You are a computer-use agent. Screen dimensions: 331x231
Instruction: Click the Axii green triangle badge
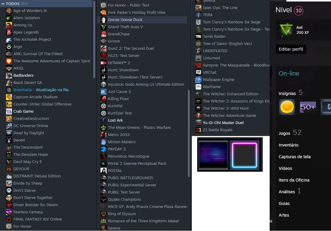pyautogui.click(x=286, y=30)
